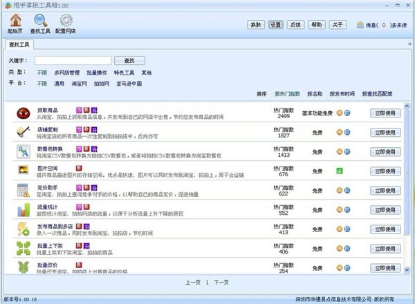Click the 数据包转换 letter icon
Screen dimensions: 415x304
[24, 151]
